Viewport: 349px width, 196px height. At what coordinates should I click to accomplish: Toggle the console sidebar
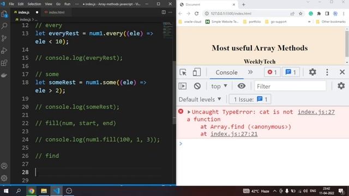183,86
